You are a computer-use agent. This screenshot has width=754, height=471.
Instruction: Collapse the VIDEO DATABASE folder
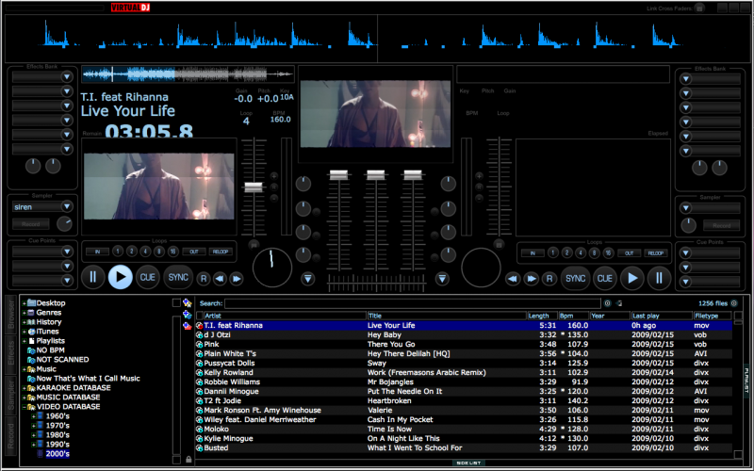click(x=25, y=407)
